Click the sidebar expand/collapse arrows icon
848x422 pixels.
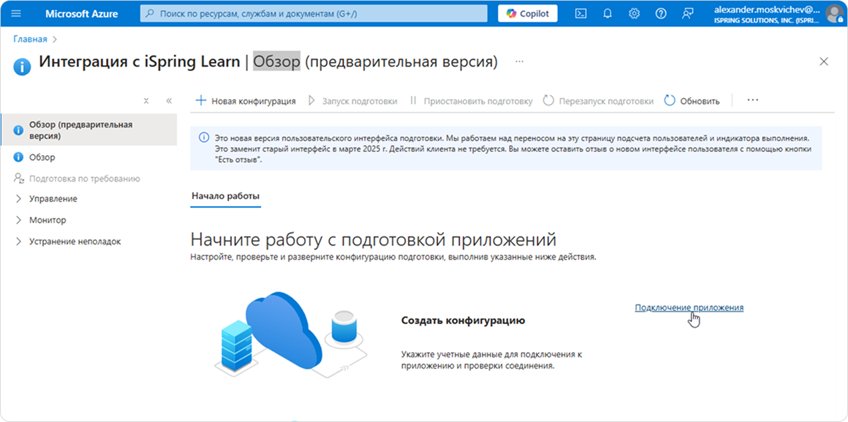(146, 101)
